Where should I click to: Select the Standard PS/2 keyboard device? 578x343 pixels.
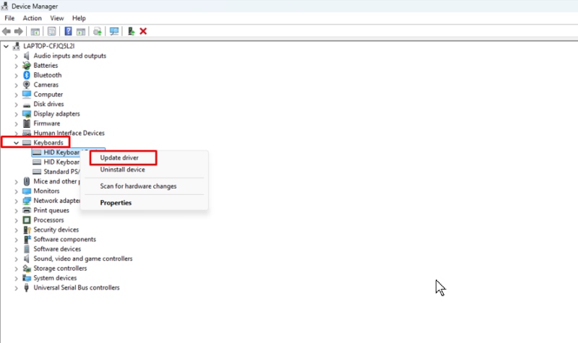(x=61, y=172)
